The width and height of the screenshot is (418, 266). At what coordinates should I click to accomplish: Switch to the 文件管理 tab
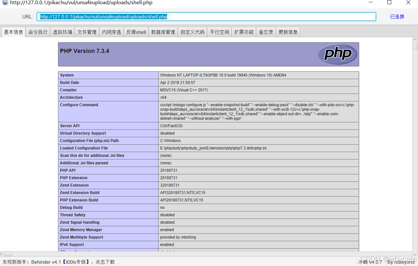(x=87, y=32)
